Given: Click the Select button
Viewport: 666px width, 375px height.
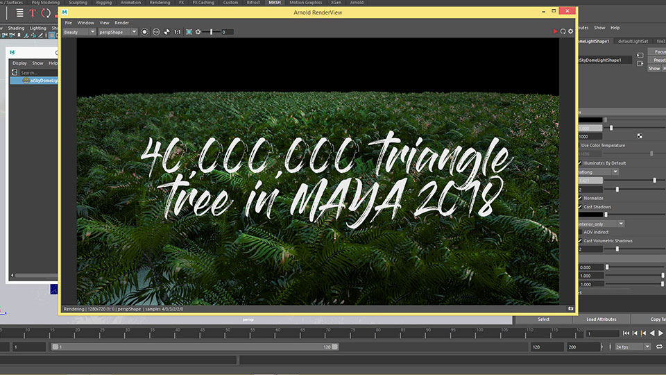Looking at the screenshot, I should click(543, 319).
